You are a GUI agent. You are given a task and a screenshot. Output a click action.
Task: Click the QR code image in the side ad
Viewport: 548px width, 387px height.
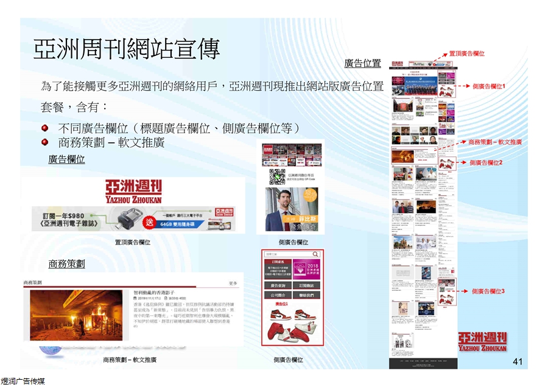point(277,176)
